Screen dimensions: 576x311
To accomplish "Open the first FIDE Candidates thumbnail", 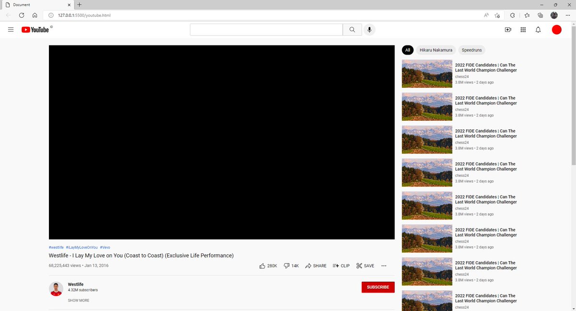I will [427, 74].
